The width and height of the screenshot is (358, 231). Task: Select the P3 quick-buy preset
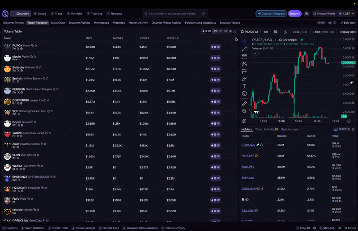pos(226,31)
